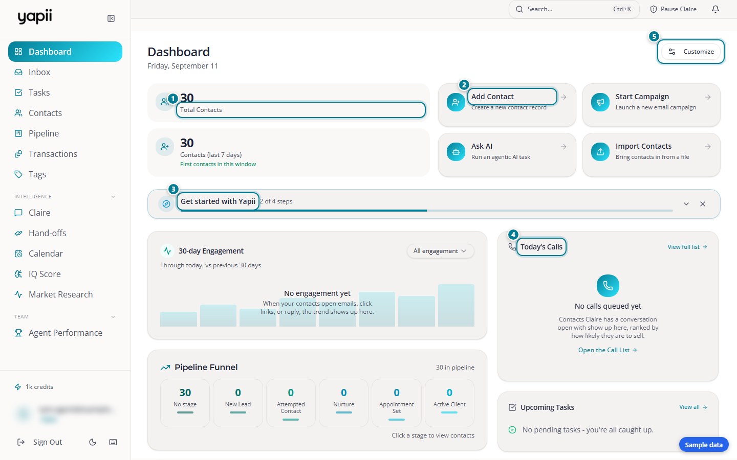Open Contacts from sidebar
This screenshot has height=460, width=737.
[x=65, y=113]
